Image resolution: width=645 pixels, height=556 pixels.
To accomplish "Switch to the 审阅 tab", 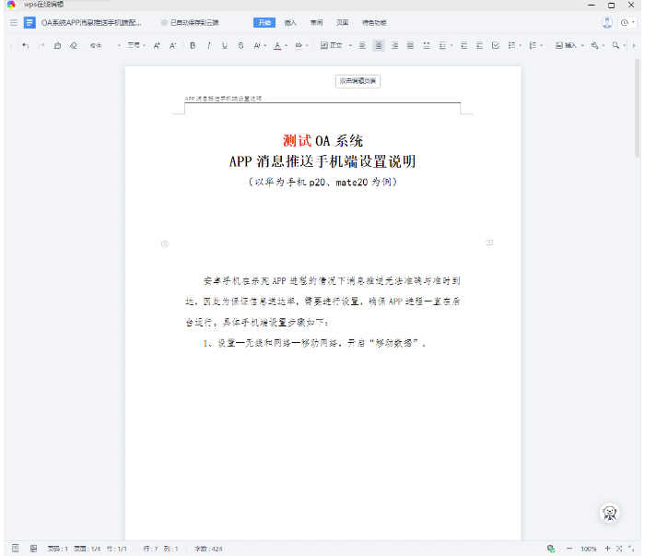I will 316,23.
